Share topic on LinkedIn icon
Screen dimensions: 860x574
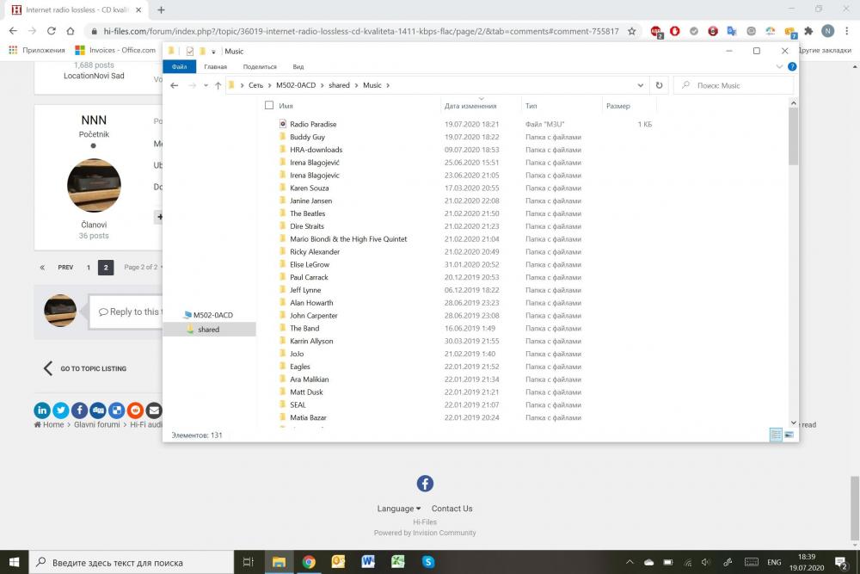42,410
